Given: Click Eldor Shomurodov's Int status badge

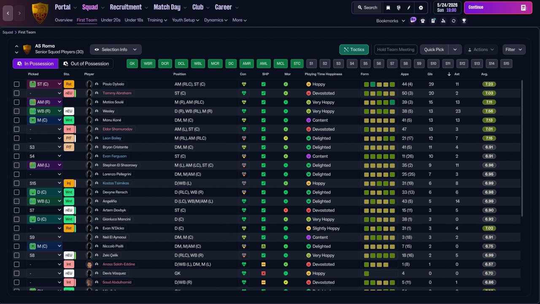Looking at the screenshot, I should tap(69, 129).
